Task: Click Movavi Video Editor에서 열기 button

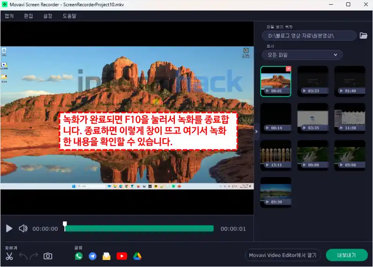Action: [x=283, y=255]
